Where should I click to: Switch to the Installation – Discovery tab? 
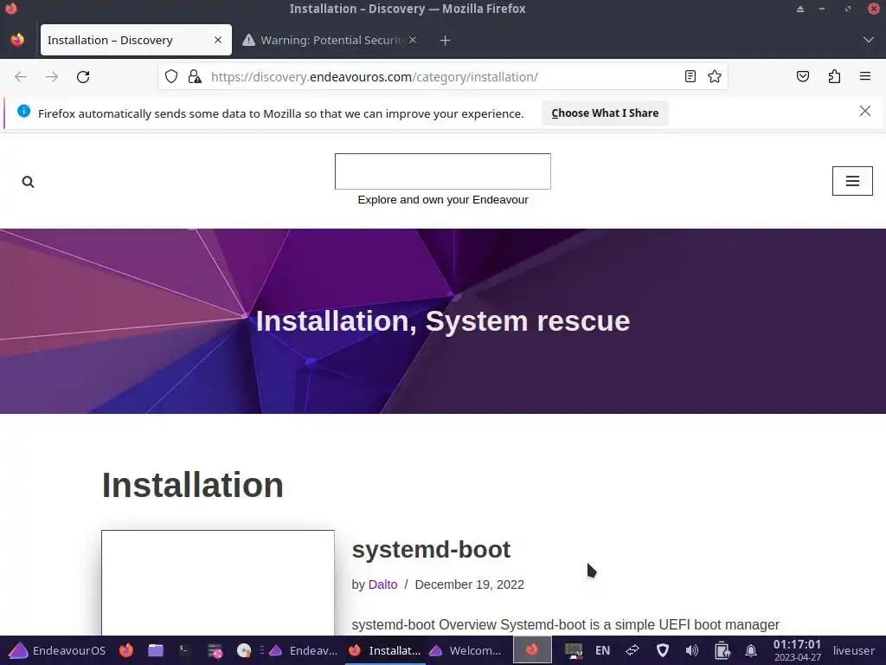[136, 40]
